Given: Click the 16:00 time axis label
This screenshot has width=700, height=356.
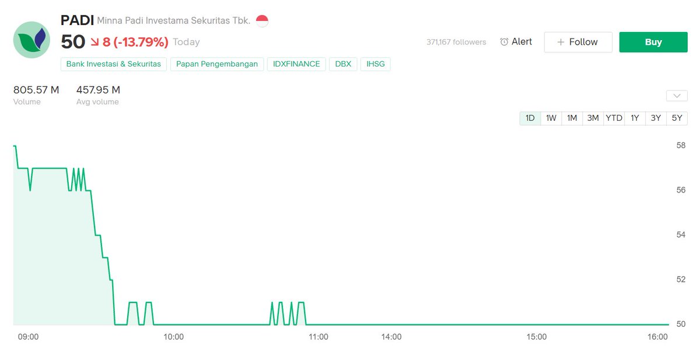Looking at the screenshot, I should (x=657, y=337).
